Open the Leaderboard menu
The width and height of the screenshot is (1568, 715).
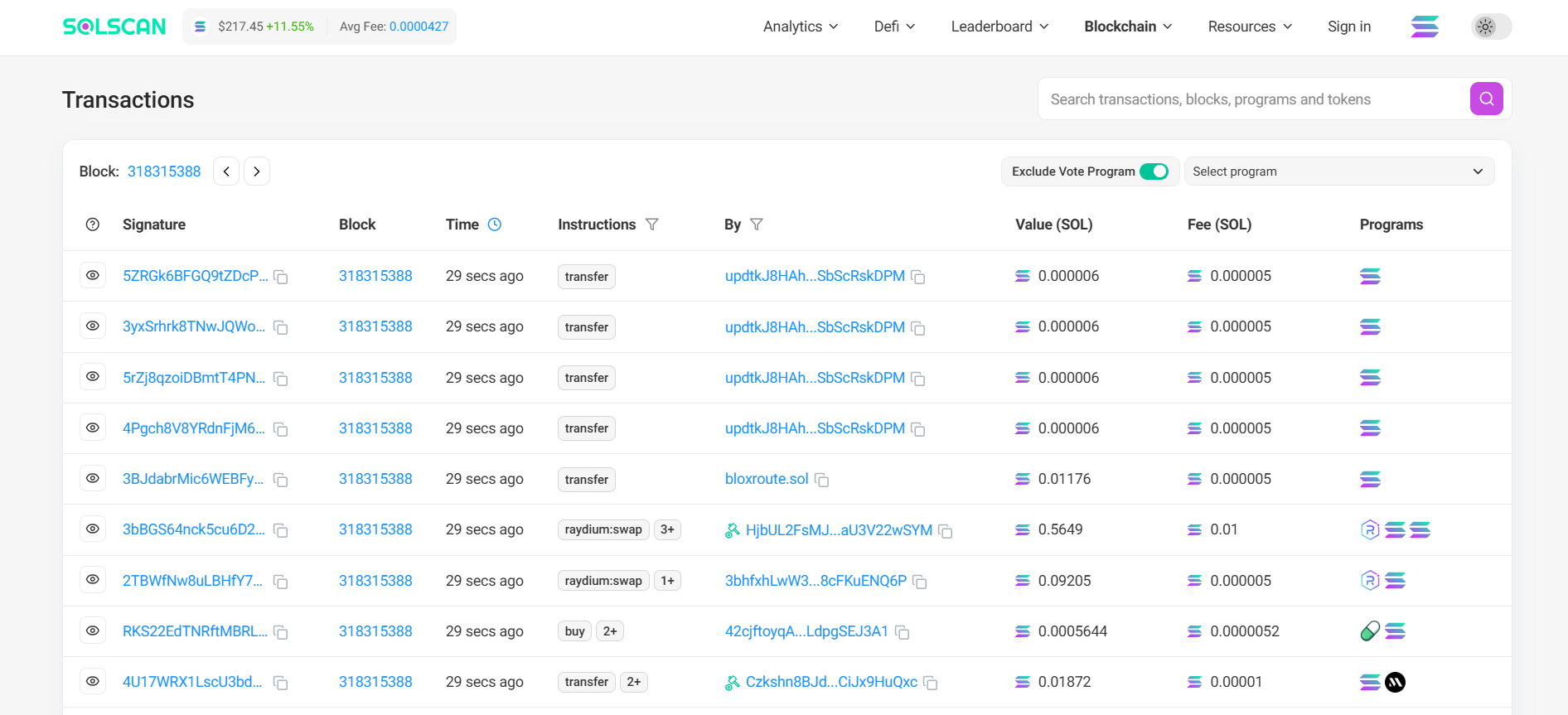(x=999, y=27)
